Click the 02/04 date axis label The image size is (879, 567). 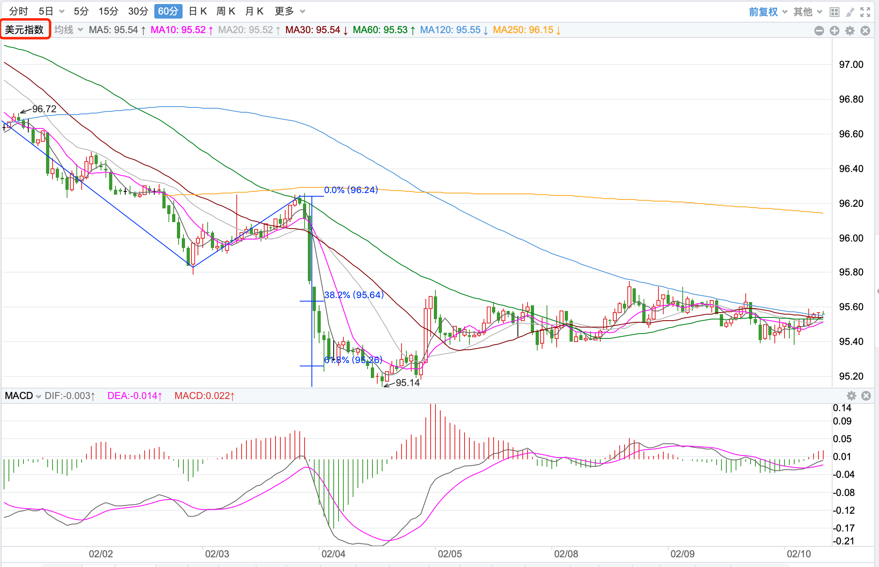pyautogui.click(x=333, y=554)
